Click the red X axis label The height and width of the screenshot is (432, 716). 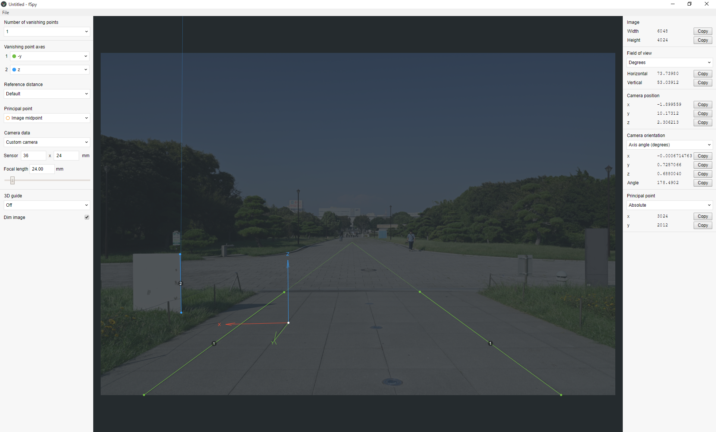click(219, 325)
